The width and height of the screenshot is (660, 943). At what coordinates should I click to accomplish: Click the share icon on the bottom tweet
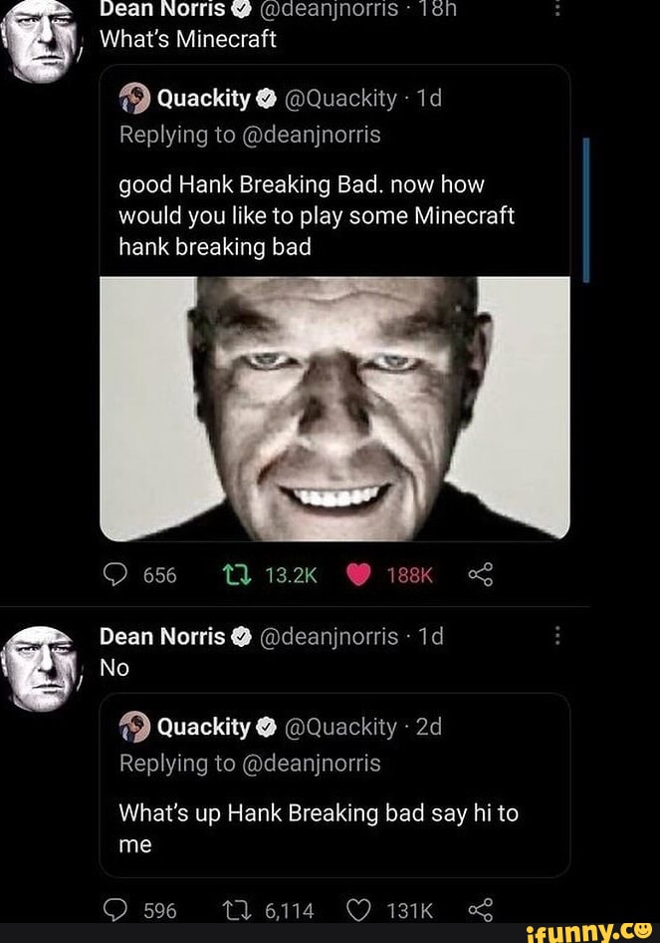click(480, 909)
